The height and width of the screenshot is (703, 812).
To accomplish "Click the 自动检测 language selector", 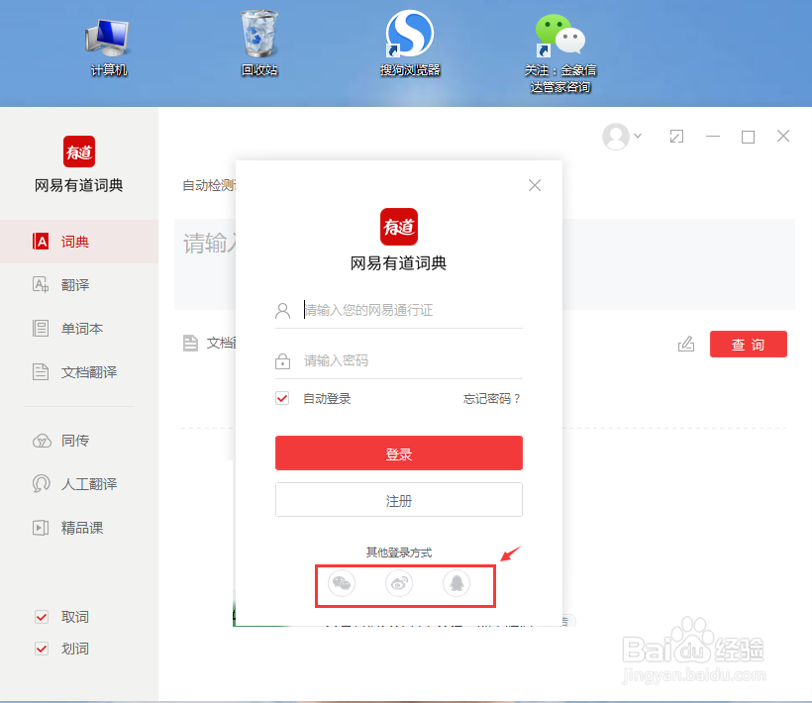I will (x=209, y=185).
